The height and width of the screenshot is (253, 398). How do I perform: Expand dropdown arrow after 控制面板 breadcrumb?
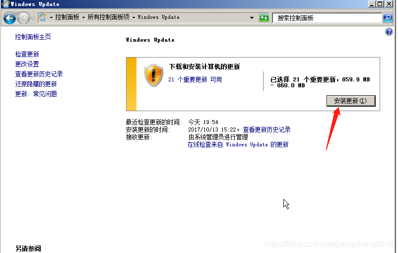(x=83, y=17)
